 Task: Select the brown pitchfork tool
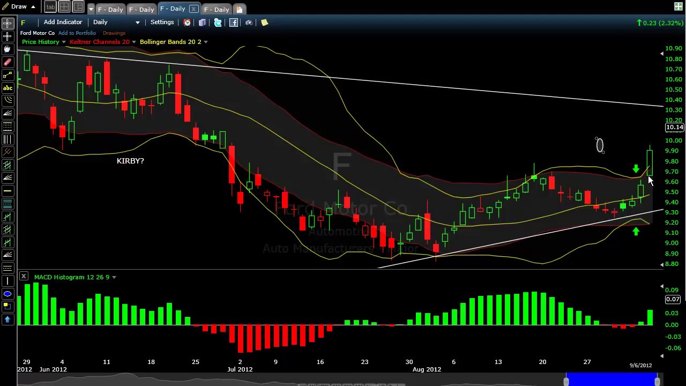[x=8, y=152]
